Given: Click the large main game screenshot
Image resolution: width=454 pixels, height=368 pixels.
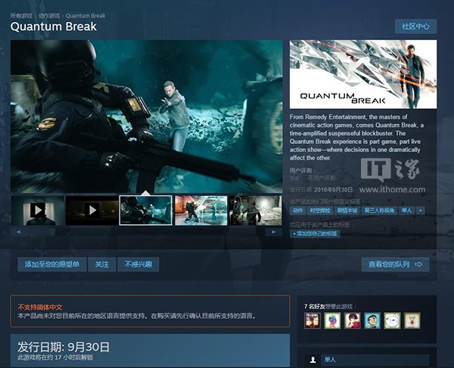Looking at the screenshot, I should click(x=147, y=117).
